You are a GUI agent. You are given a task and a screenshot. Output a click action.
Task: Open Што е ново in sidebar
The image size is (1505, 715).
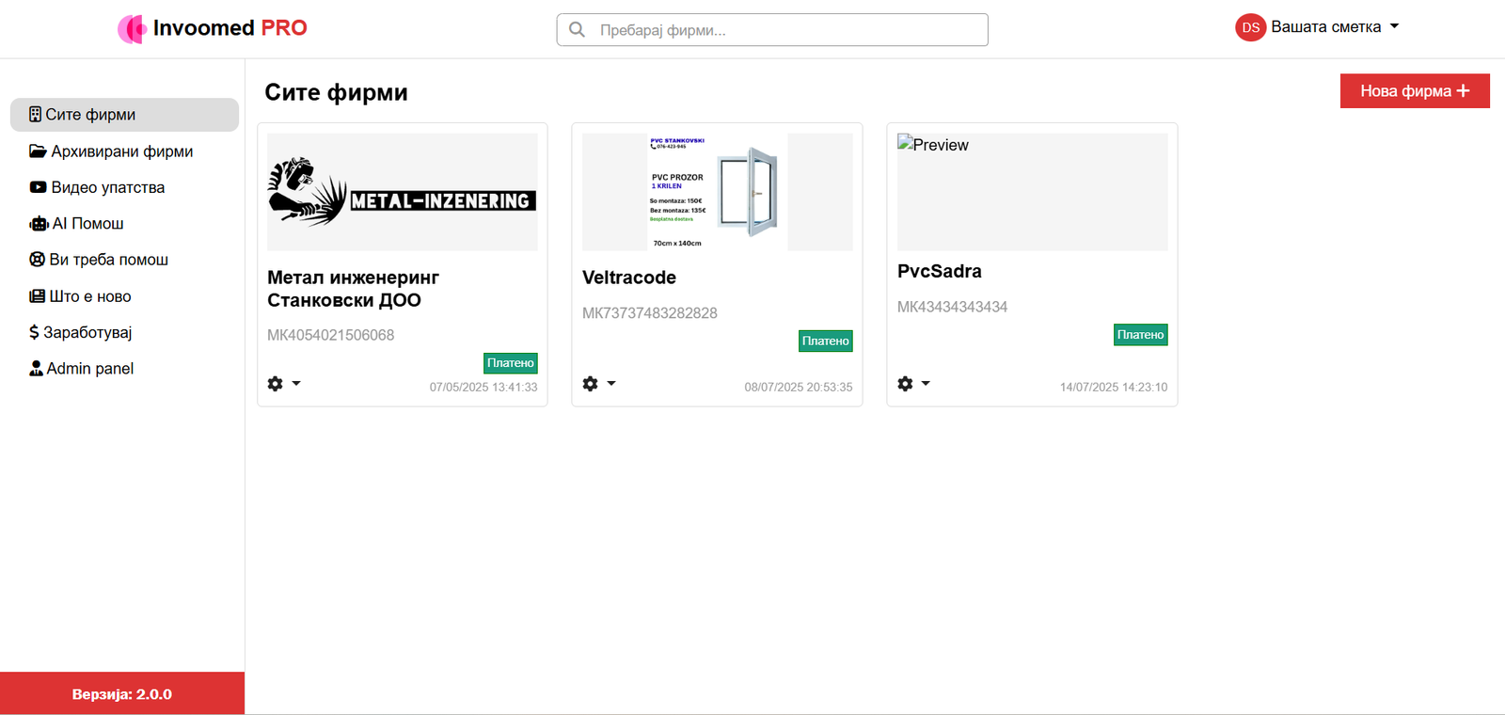point(89,296)
